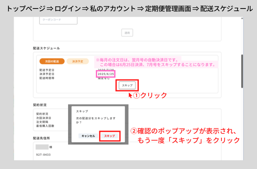Screen dimensions: 257x169
Task: Click the 決済予定 status badge
Action: point(78,62)
